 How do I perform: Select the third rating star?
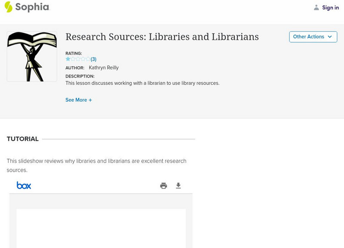point(78,59)
